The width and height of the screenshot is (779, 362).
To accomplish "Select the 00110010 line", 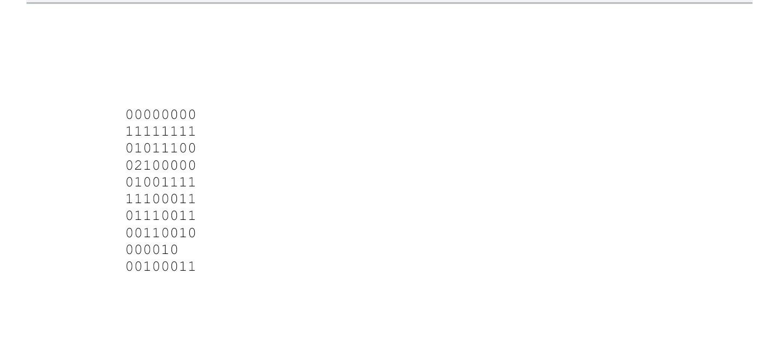I will coord(161,233).
